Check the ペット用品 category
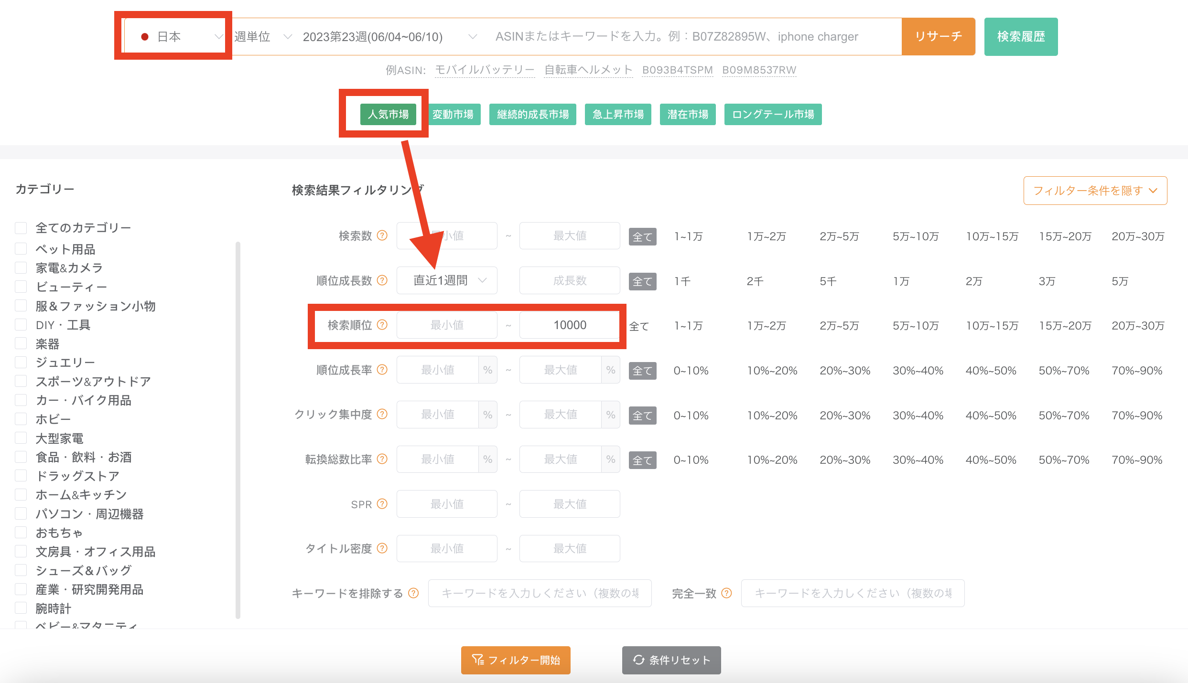The height and width of the screenshot is (683, 1188). [x=21, y=249]
